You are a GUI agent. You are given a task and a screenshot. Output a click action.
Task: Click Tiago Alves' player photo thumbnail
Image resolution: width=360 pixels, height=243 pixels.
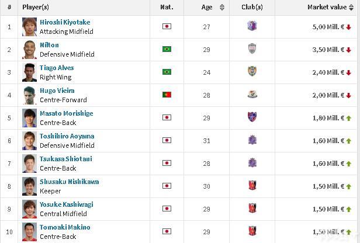pos(29,72)
